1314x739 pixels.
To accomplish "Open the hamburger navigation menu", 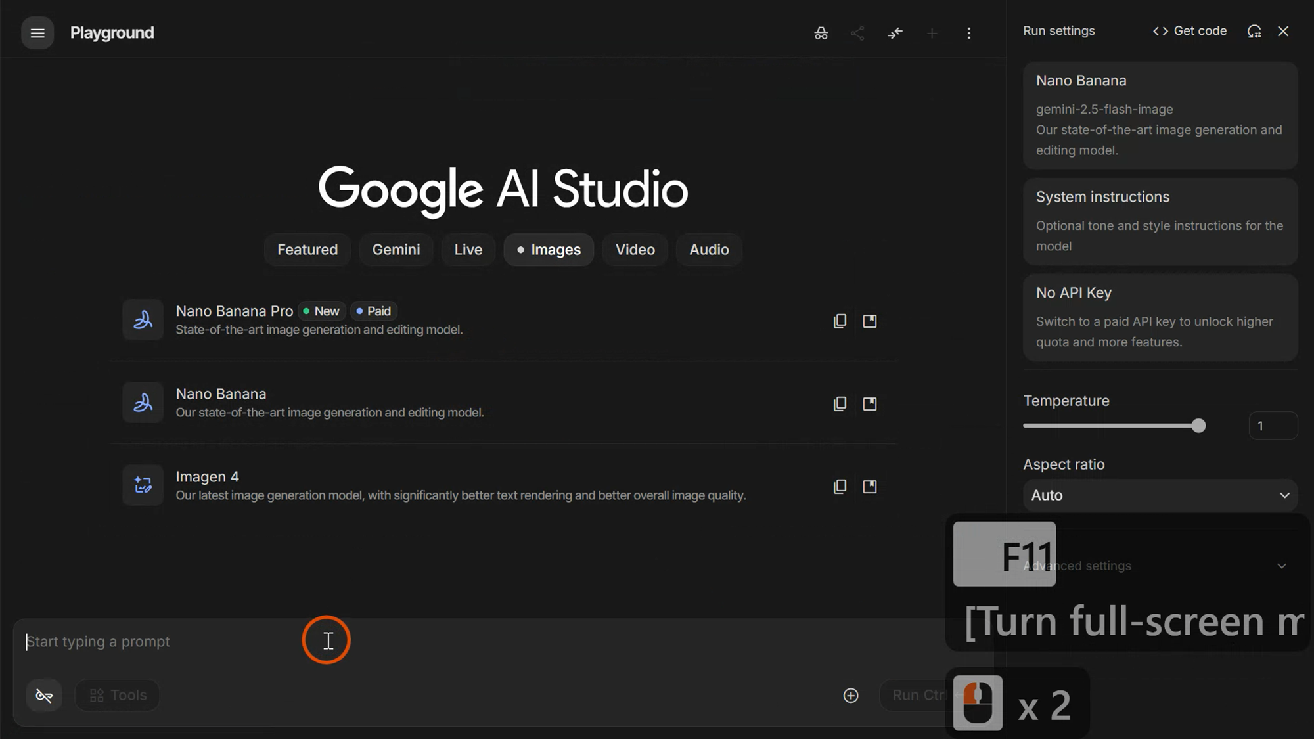I will [x=37, y=33].
